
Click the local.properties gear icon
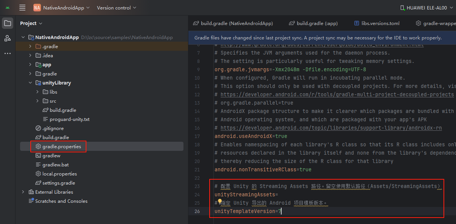click(x=38, y=174)
